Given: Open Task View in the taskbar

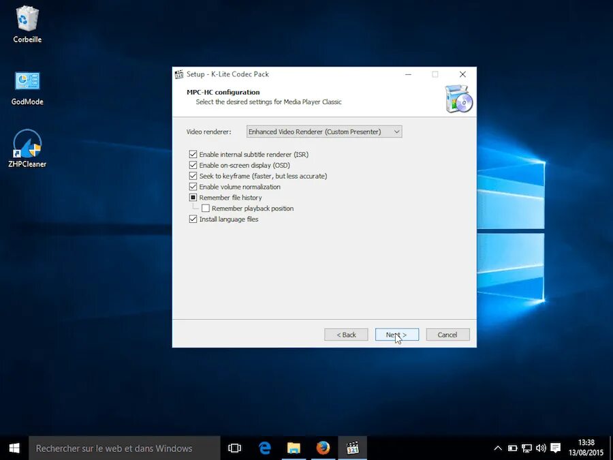Looking at the screenshot, I should (234, 448).
